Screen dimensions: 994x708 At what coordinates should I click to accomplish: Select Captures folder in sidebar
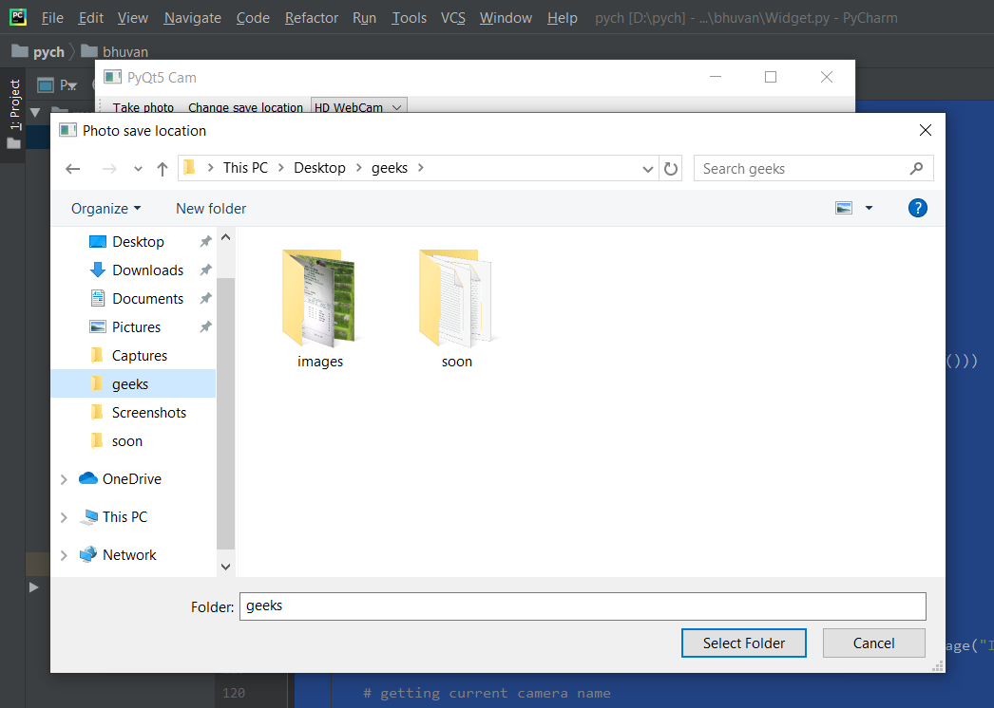coord(140,356)
